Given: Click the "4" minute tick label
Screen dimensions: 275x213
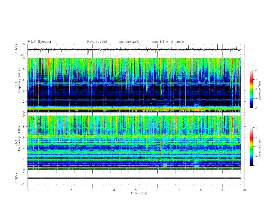Looking at the screenshot, I should [114, 190].
